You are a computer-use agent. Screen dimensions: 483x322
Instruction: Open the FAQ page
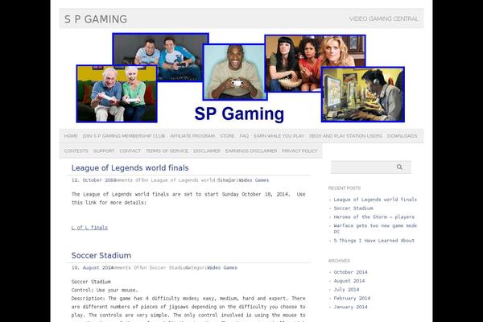coord(244,136)
